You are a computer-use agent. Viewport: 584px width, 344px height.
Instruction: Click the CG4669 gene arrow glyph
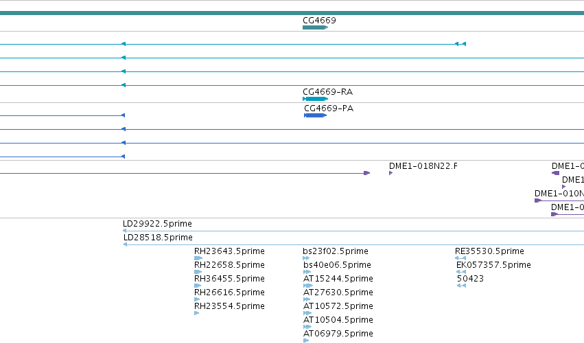(315, 27)
